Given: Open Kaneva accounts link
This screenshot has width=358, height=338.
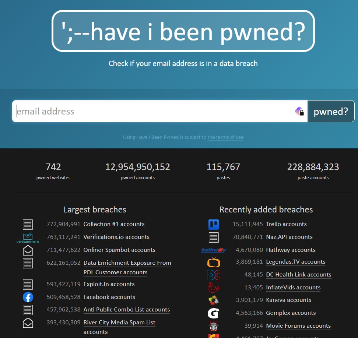Looking at the screenshot, I should [289, 300].
